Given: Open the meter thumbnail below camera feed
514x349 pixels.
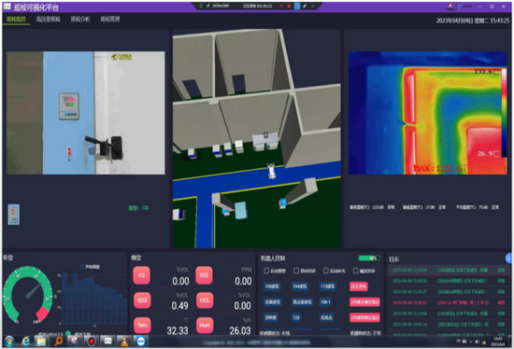Looking at the screenshot, I should (13, 215).
